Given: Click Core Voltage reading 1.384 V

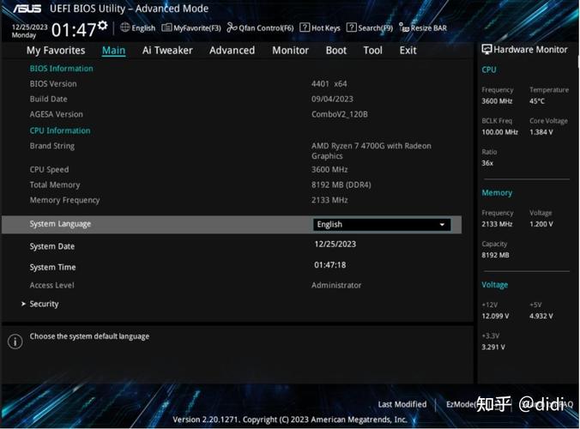Looking at the screenshot, I should coord(541,132).
